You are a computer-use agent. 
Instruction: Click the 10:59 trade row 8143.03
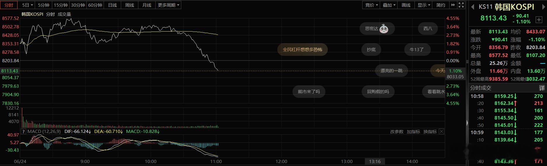[507, 132]
